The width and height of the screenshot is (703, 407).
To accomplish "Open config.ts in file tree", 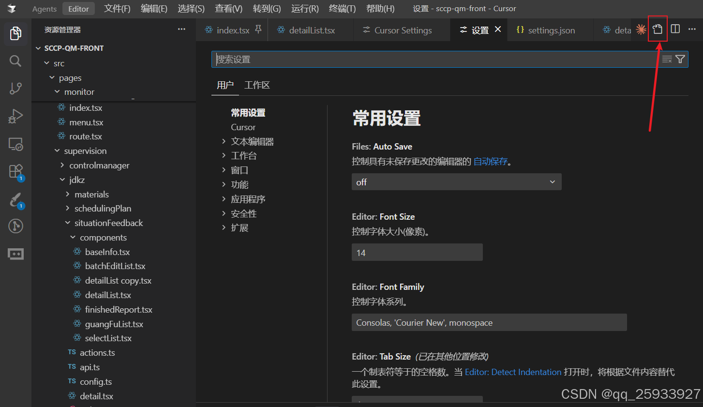I will click(x=96, y=381).
